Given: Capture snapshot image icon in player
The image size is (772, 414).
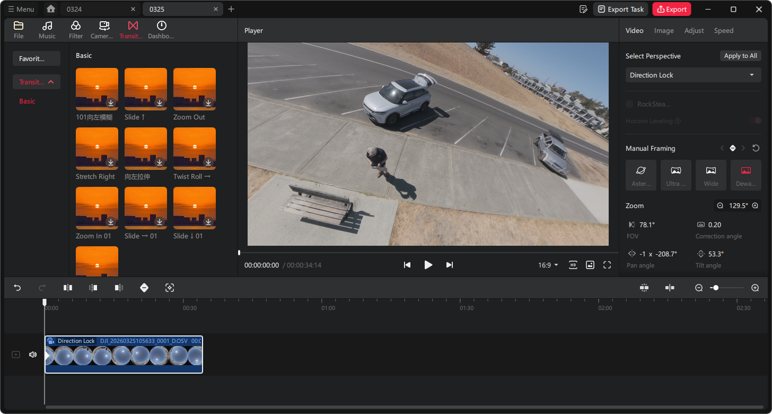Looking at the screenshot, I should (590, 265).
